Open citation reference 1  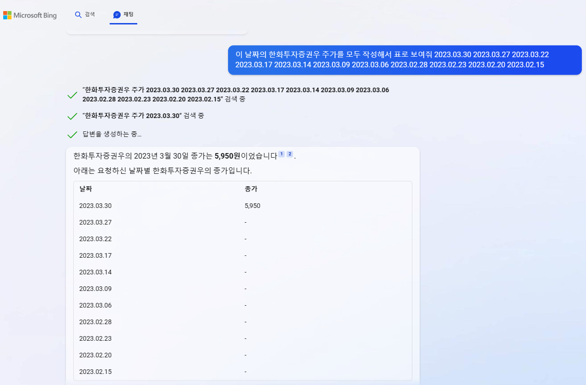tap(281, 154)
